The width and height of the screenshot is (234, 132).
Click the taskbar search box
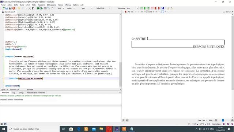click(x=33, y=129)
